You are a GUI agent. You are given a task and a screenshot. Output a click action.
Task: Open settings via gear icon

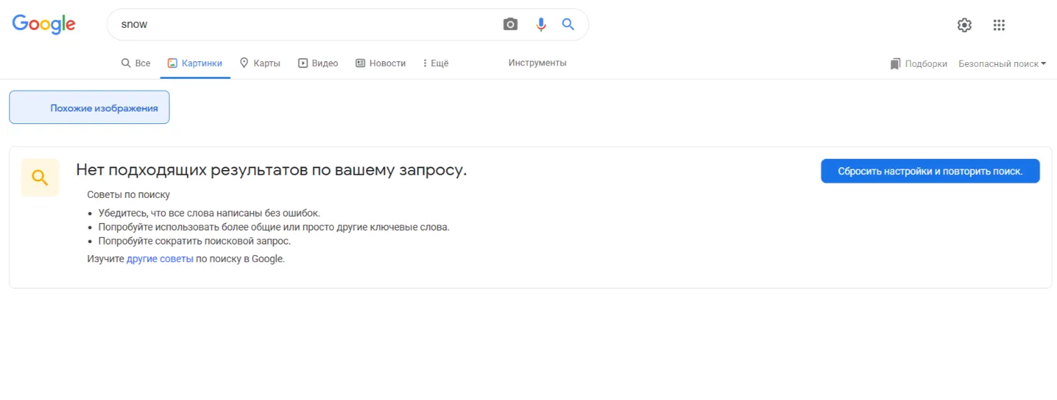pyautogui.click(x=964, y=25)
